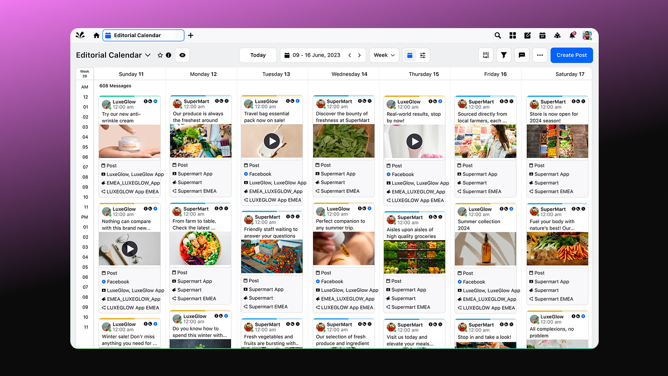The width and height of the screenshot is (668, 376).
Task: Open the filter funnel button
Action: [504, 55]
